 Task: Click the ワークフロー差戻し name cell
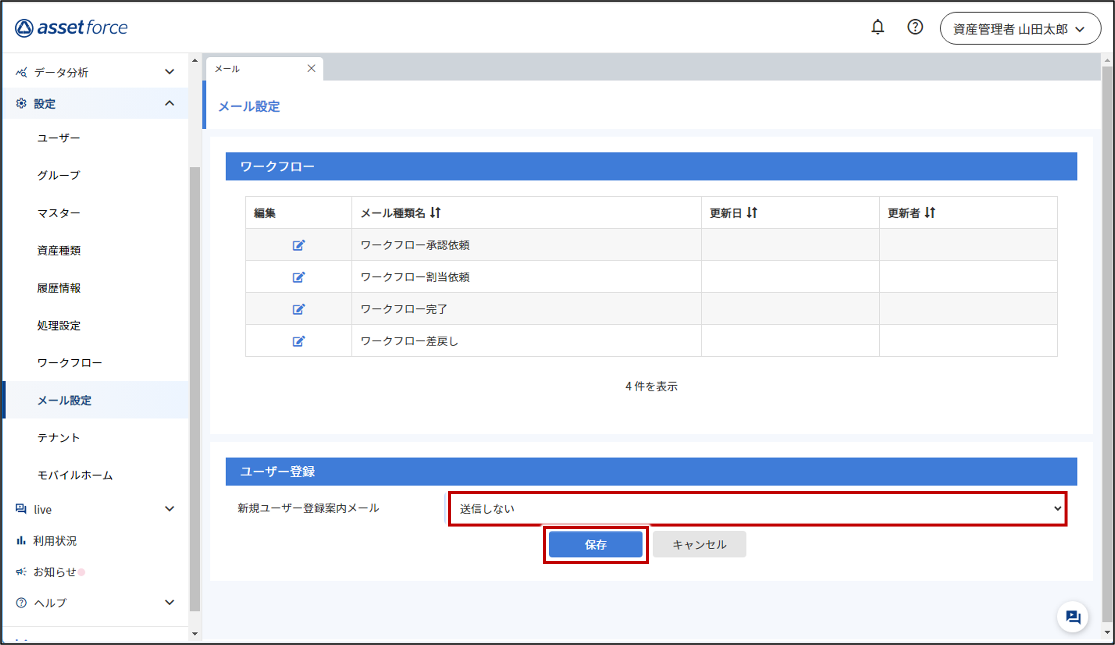(x=526, y=340)
